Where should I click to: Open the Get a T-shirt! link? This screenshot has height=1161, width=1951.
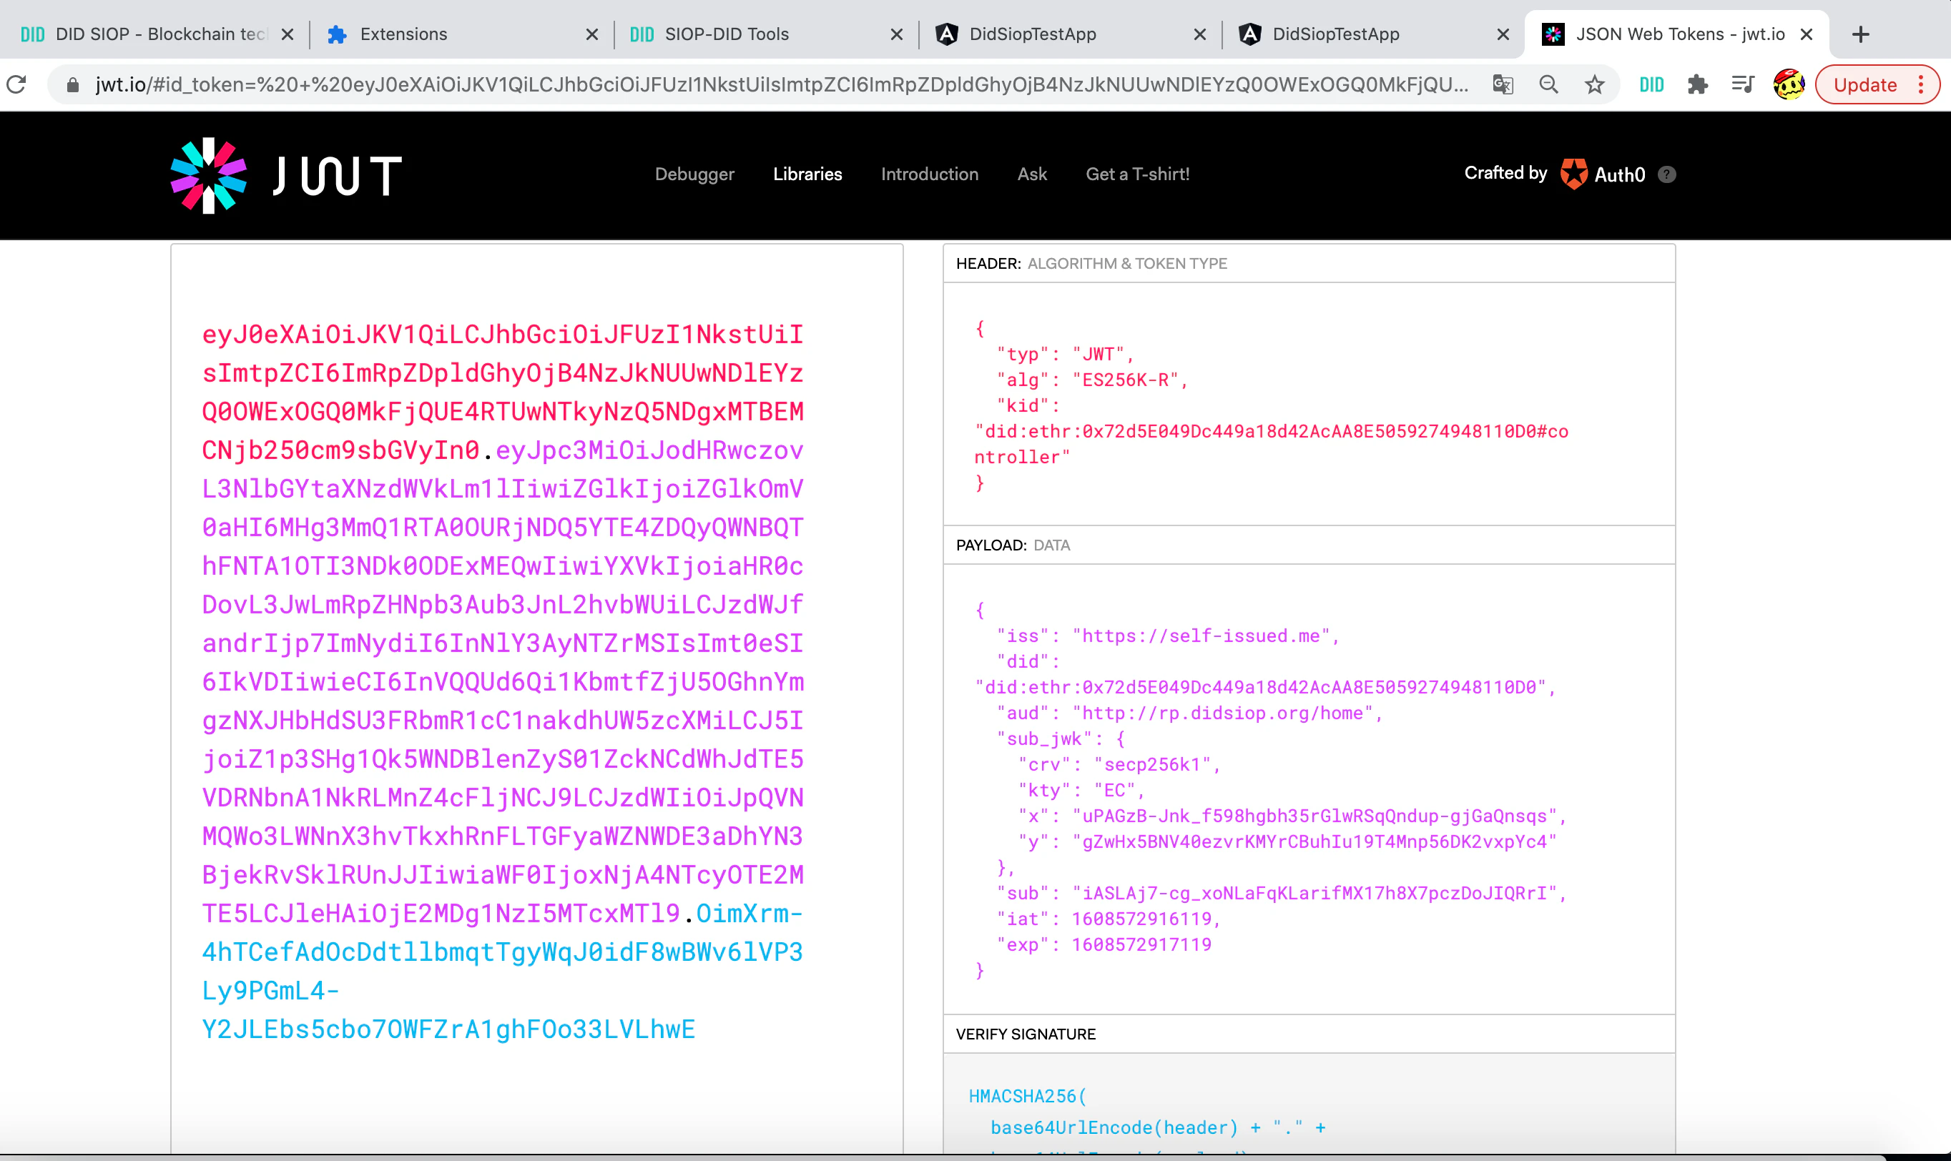pyautogui.click(x=1137, y=174)
